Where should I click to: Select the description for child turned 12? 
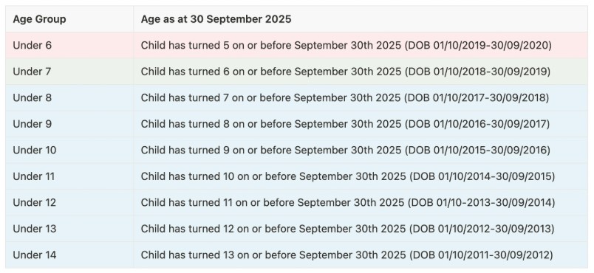348,229
